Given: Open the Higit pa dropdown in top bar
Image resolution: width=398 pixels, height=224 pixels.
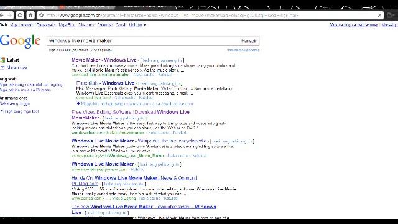Looking at the screenshot, I should coord(137,25).
